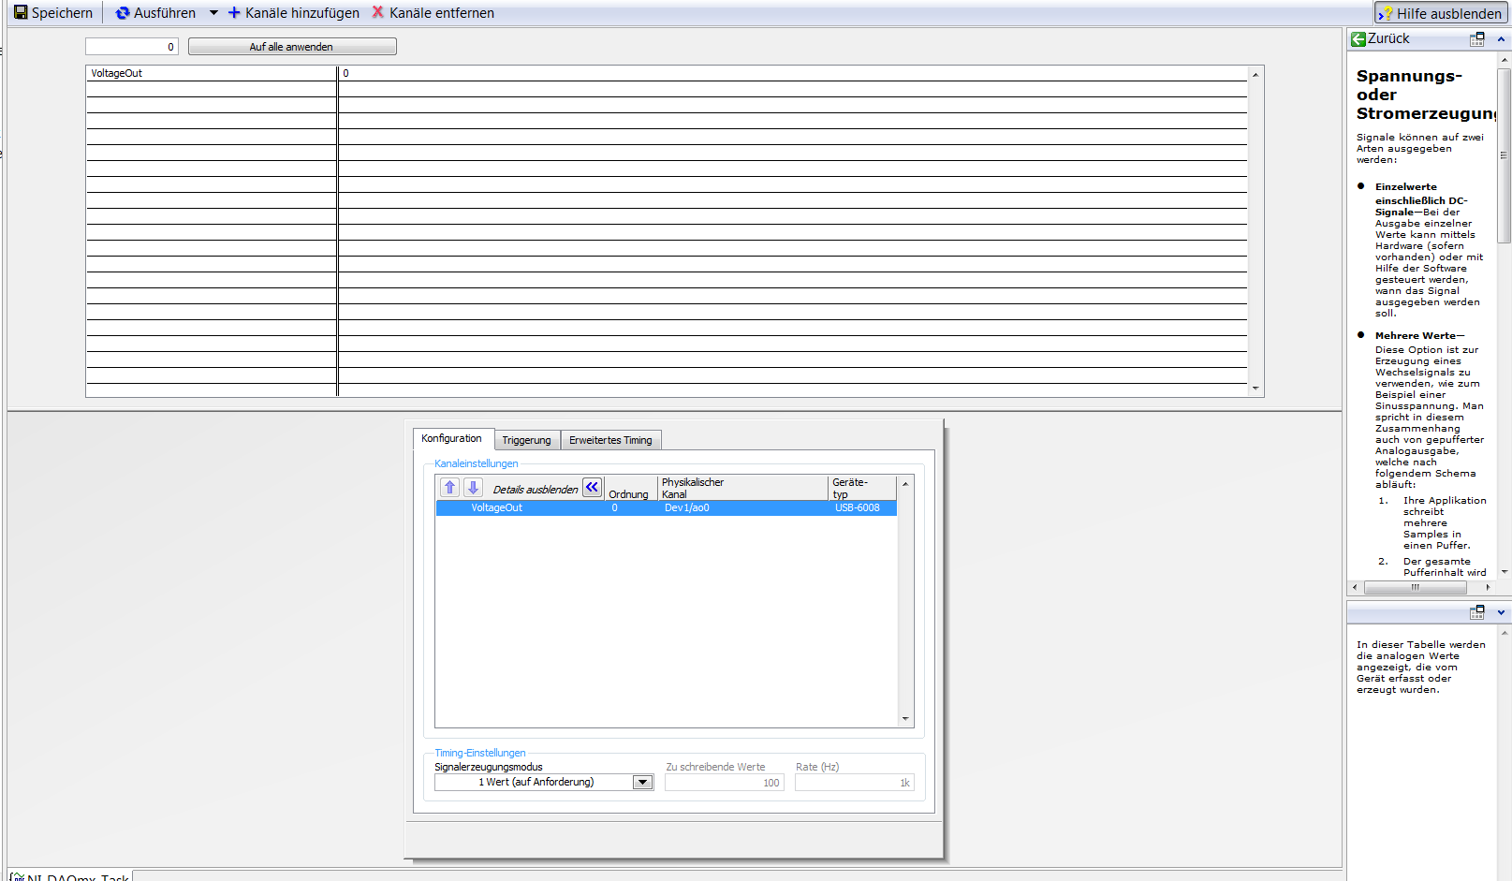Viewport: 1512px width, 881px height.
Task: Hide the help pane with Hilfe ausblenden
Action: point(1441,13)
